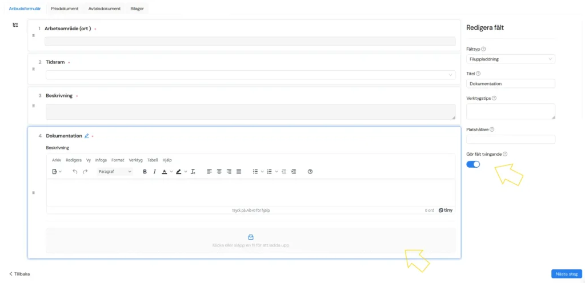This screenshot has height=283, width=585.
Task: Center-align text in the description editor
Action: point(219,171)
